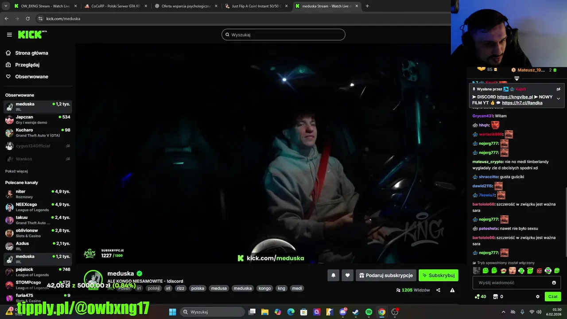Click the green Czat send button
Viewport: 567px width, 319px height.
click(553, 296)
